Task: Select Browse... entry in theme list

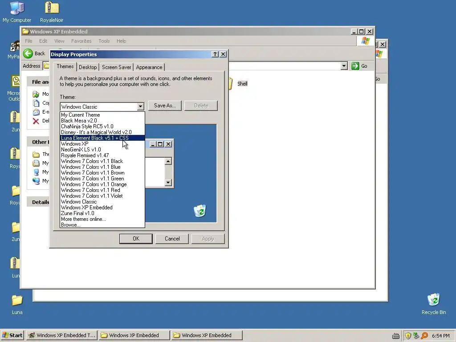Action: coord(102,225)
